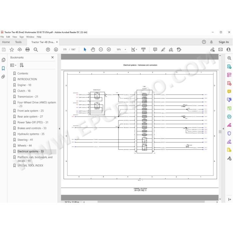Toggle the Bookmarks panel icon in sidebar
The width and height of the screenshot is (233, 233).
(x=3, y=68)
